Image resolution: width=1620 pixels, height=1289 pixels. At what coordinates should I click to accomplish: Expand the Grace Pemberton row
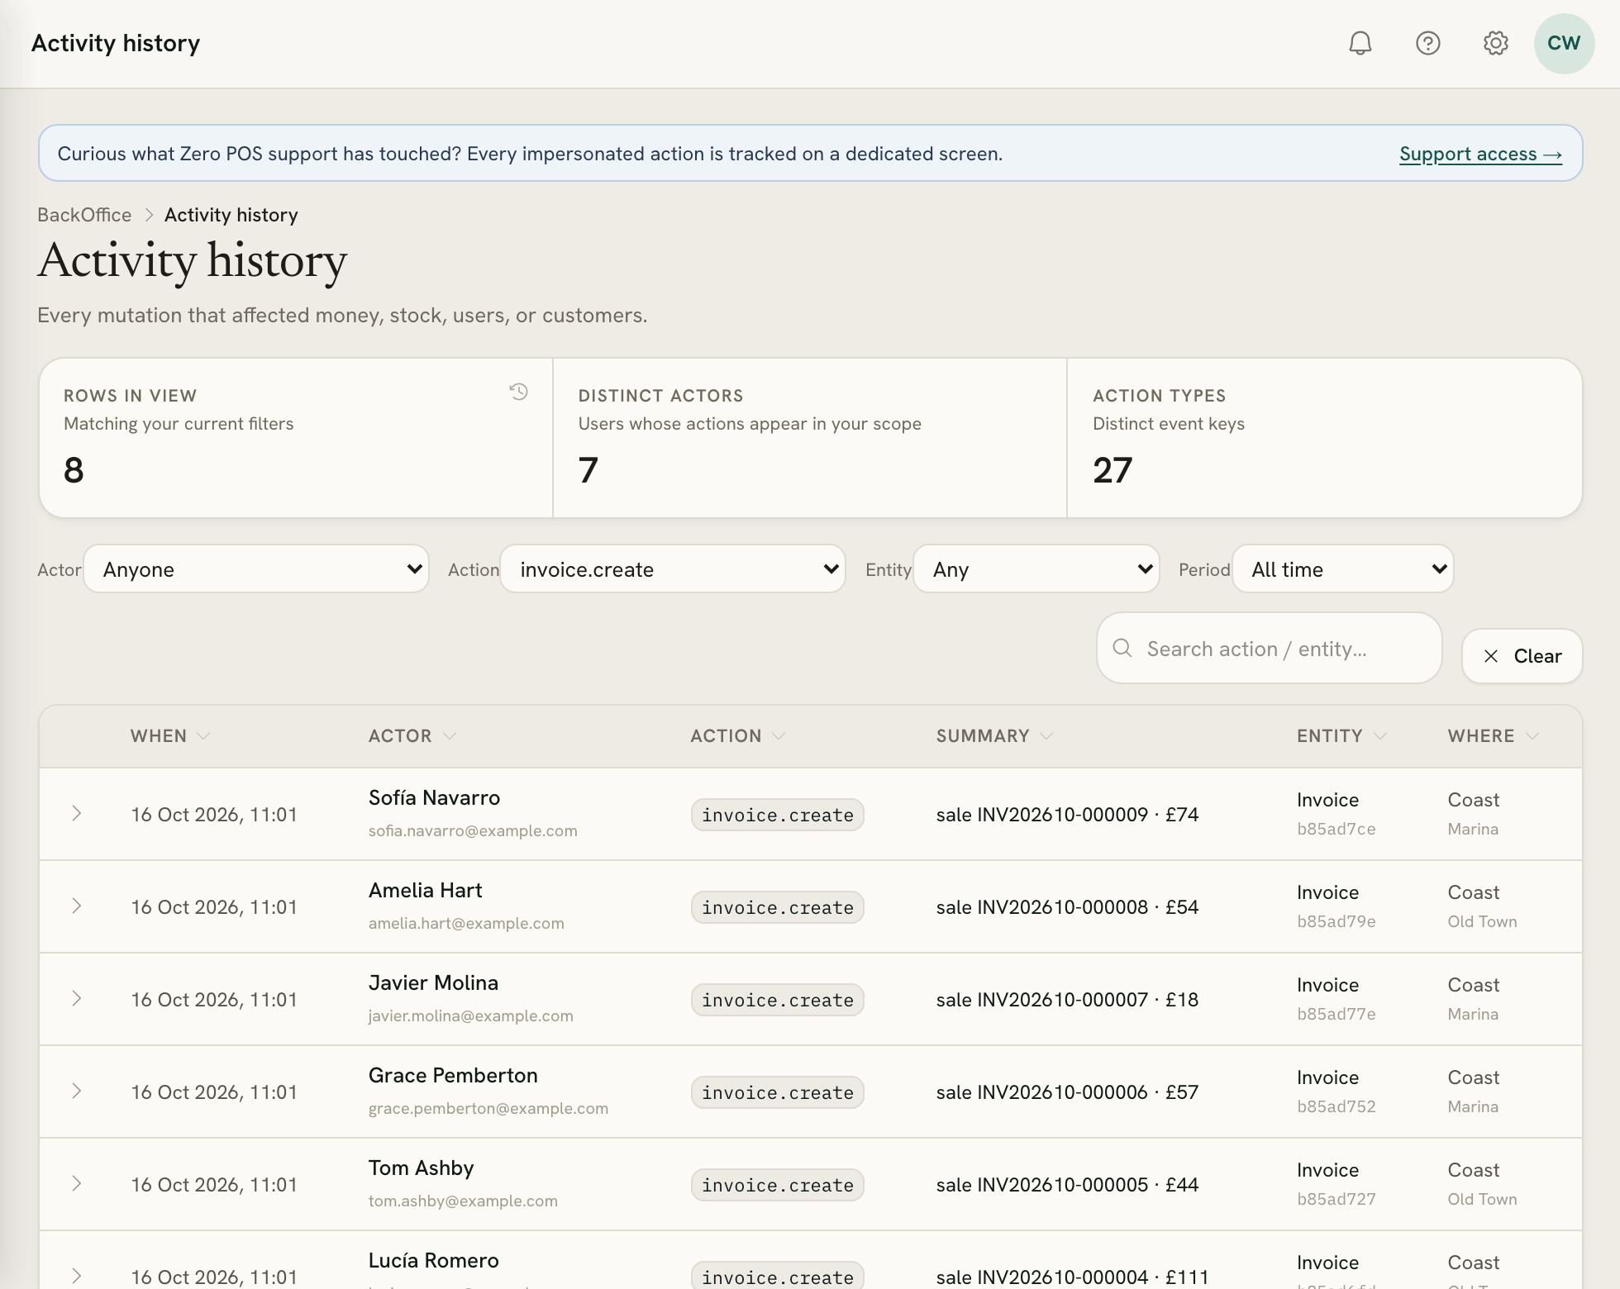76,1091
